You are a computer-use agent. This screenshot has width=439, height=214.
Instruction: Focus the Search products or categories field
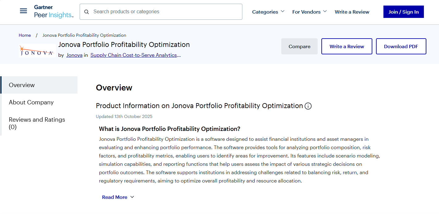(161, 12)
